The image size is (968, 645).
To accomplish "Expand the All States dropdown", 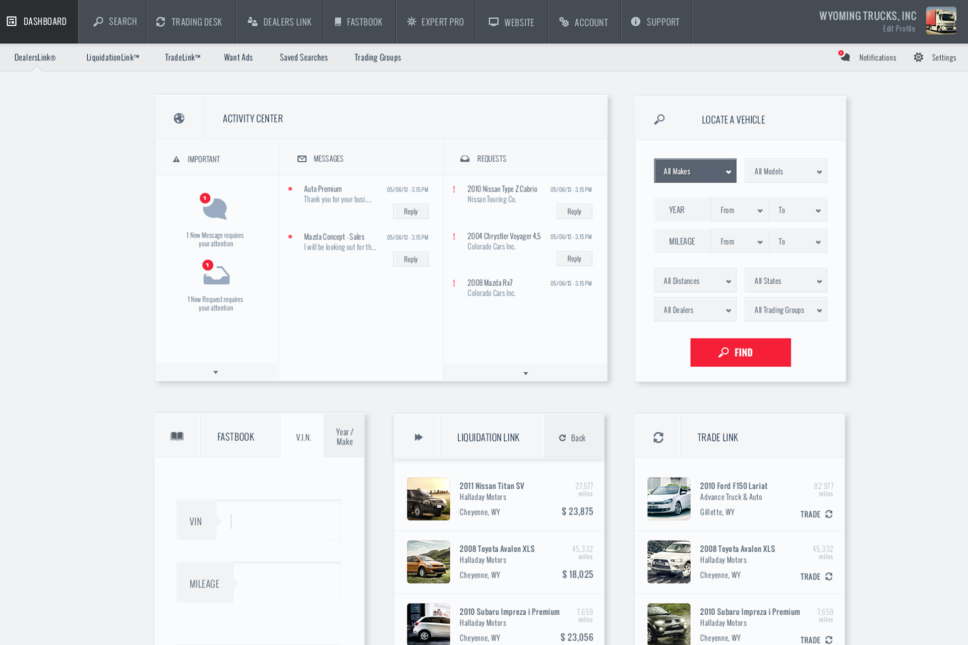I will coord(785,281).
